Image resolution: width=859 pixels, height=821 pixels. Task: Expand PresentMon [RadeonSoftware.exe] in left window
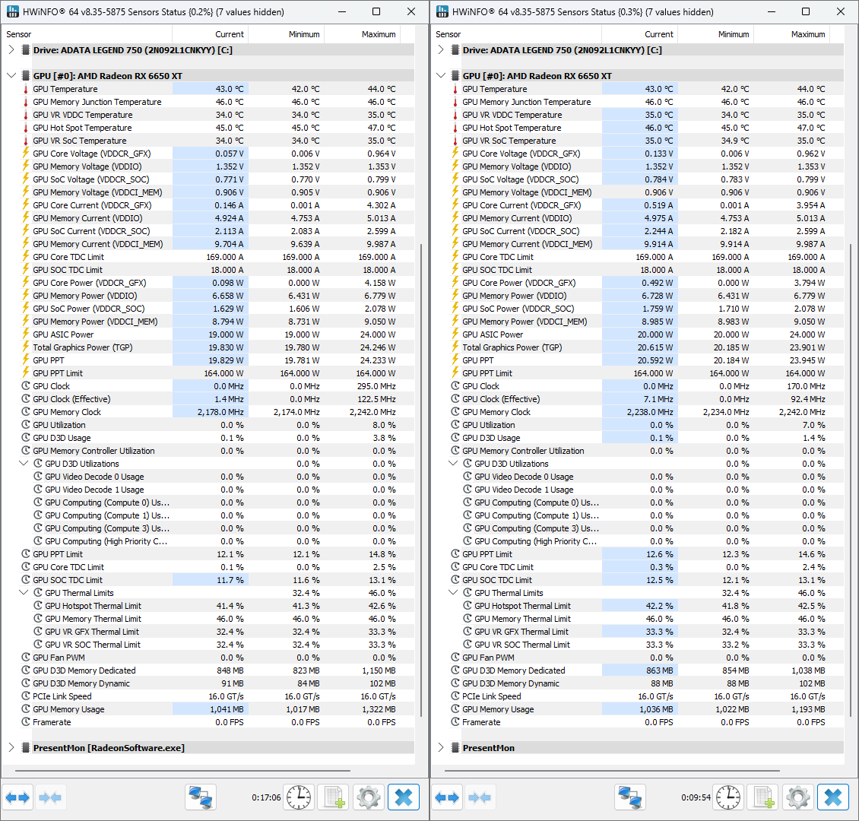(11, 747)
